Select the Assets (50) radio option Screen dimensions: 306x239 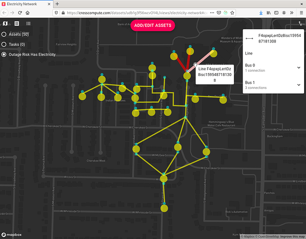[x=4, y=34]
